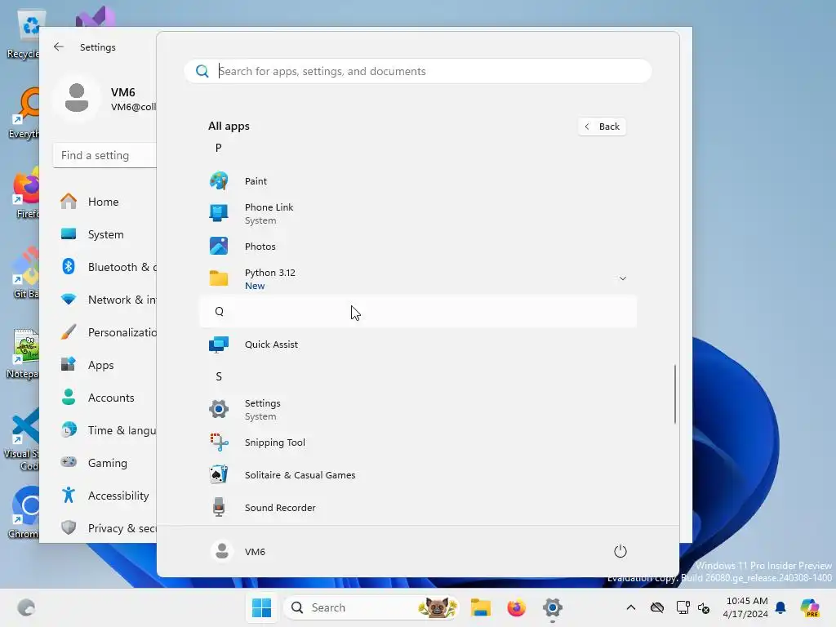Viewport: 836px width, 627px height.
Task: Open File Explorer from taskbar
Action: click(480, 607)
